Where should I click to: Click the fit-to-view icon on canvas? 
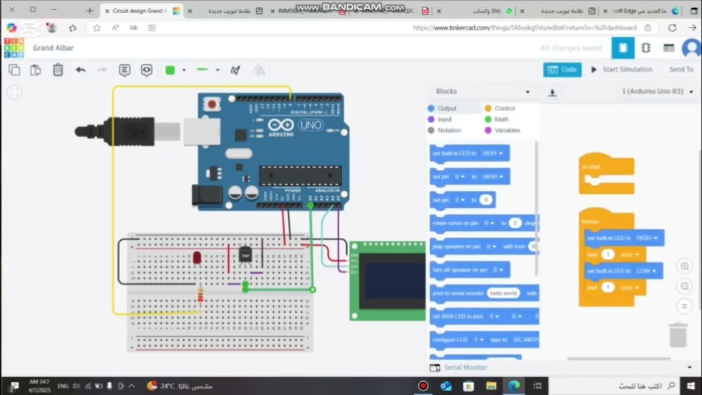pyautogui.click(x=14, y=92)
